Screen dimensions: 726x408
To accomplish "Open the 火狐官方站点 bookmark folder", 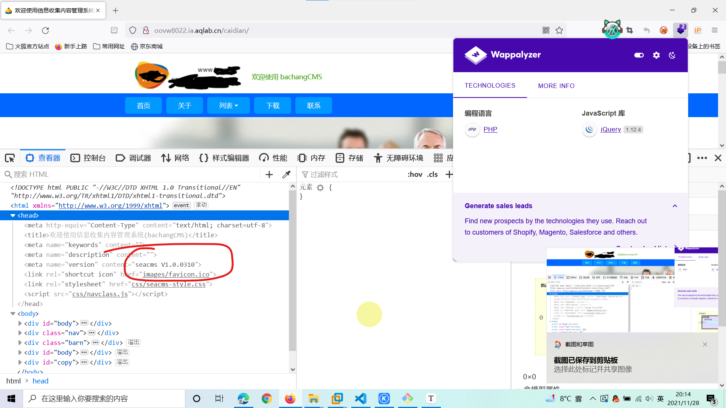I will (28, 46).
